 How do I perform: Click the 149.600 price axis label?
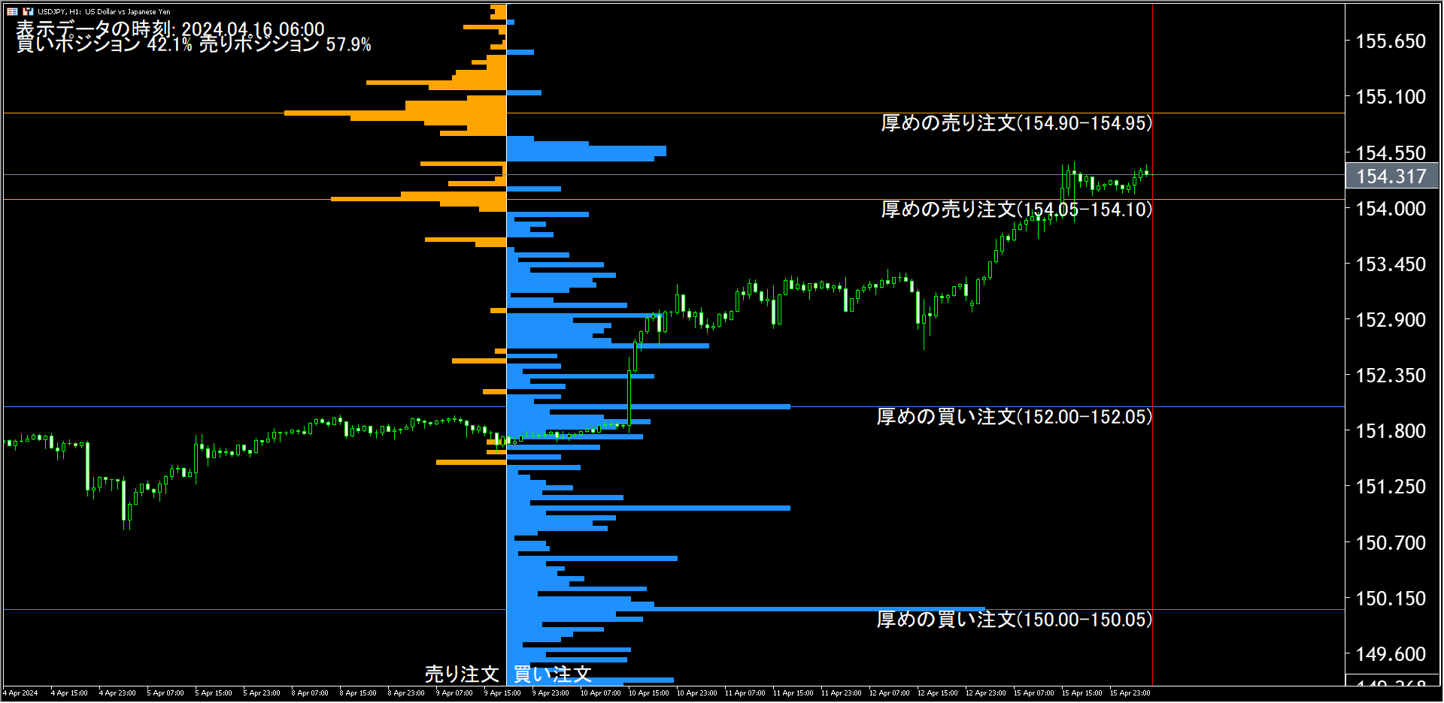click(1391, 654)
